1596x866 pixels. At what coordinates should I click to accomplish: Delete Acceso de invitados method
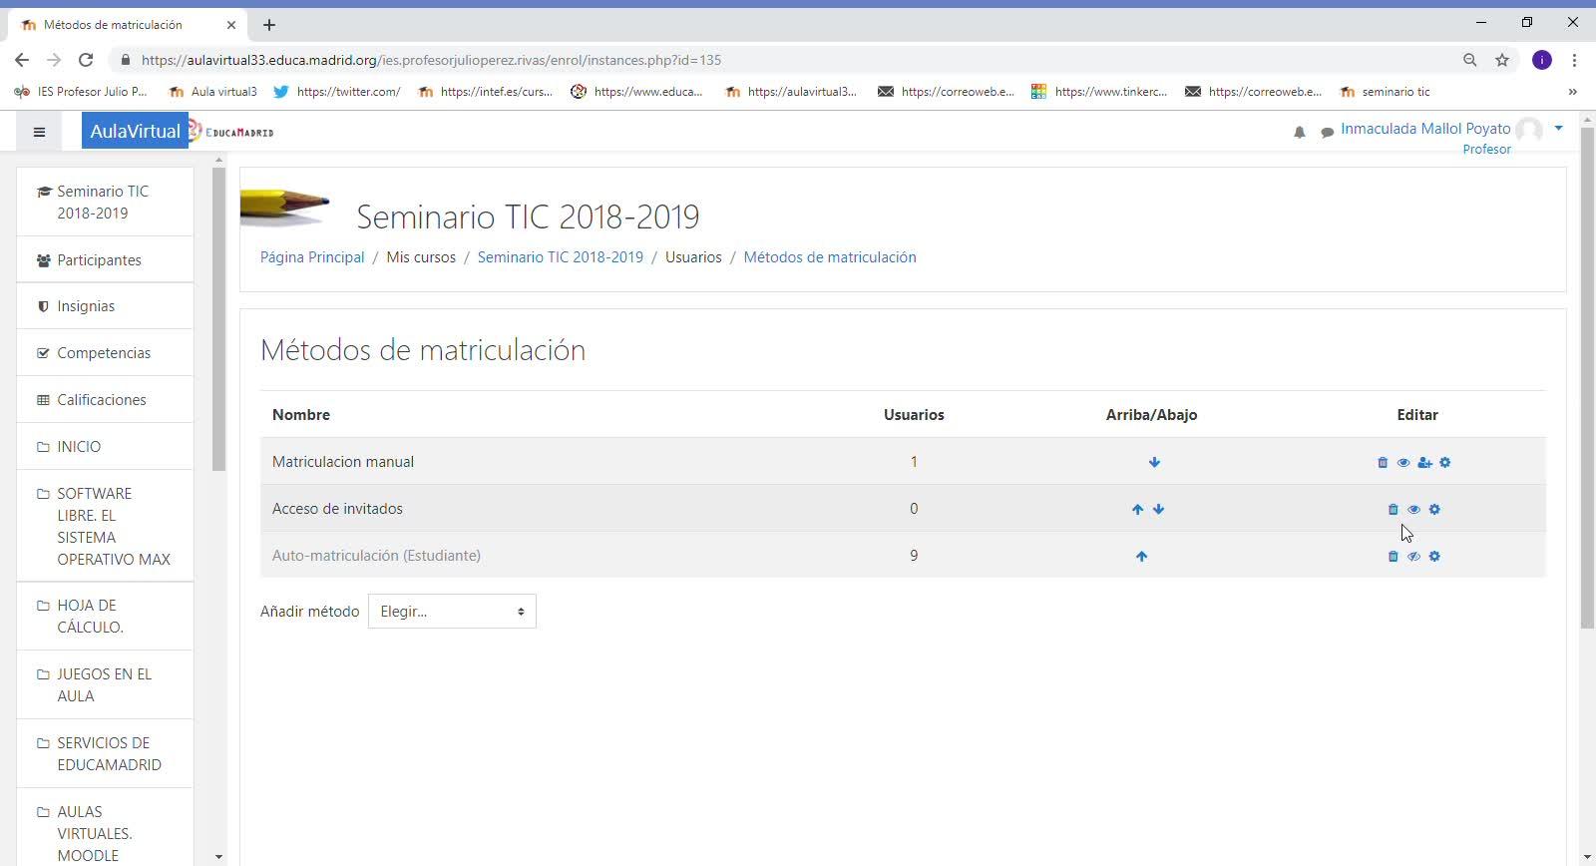click(1394, 510)
